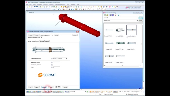Click the green icon beside the standard filter dropdown
Viewport: 170px width, 96px height.
87,92
